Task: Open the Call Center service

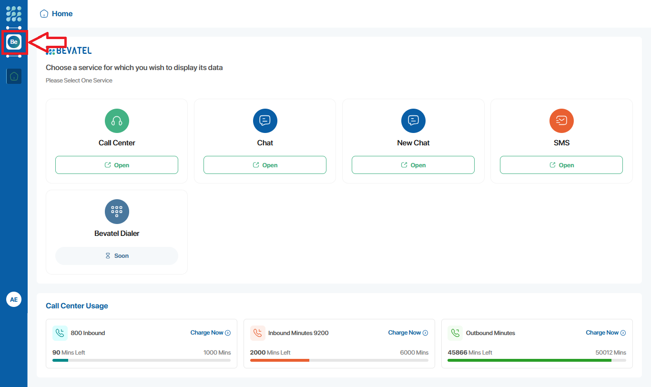Action: (x=117, y=165)
